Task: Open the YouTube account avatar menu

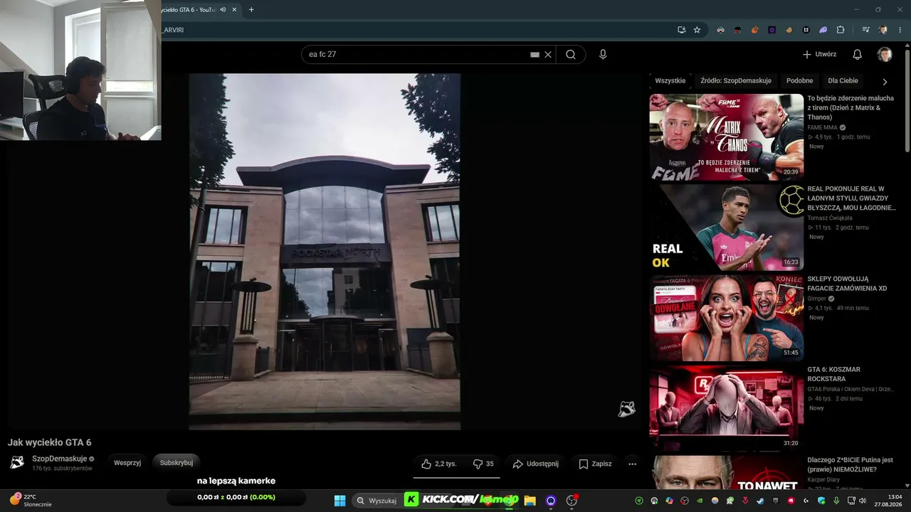Action: (885, 55)
